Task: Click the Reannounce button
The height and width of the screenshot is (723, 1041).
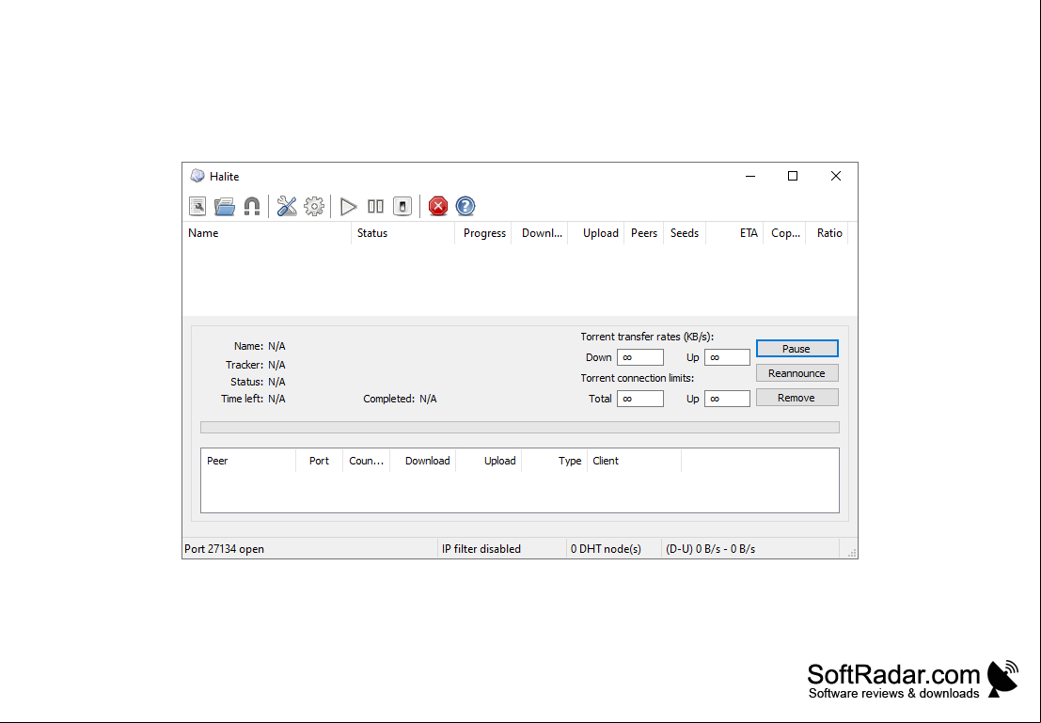Action: tap(797, 373)
